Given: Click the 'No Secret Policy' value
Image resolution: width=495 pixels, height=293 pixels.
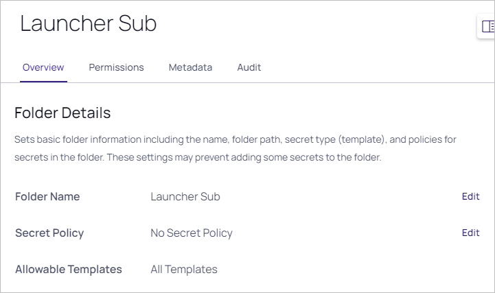Looking at the screenshot, I should 192,233.
